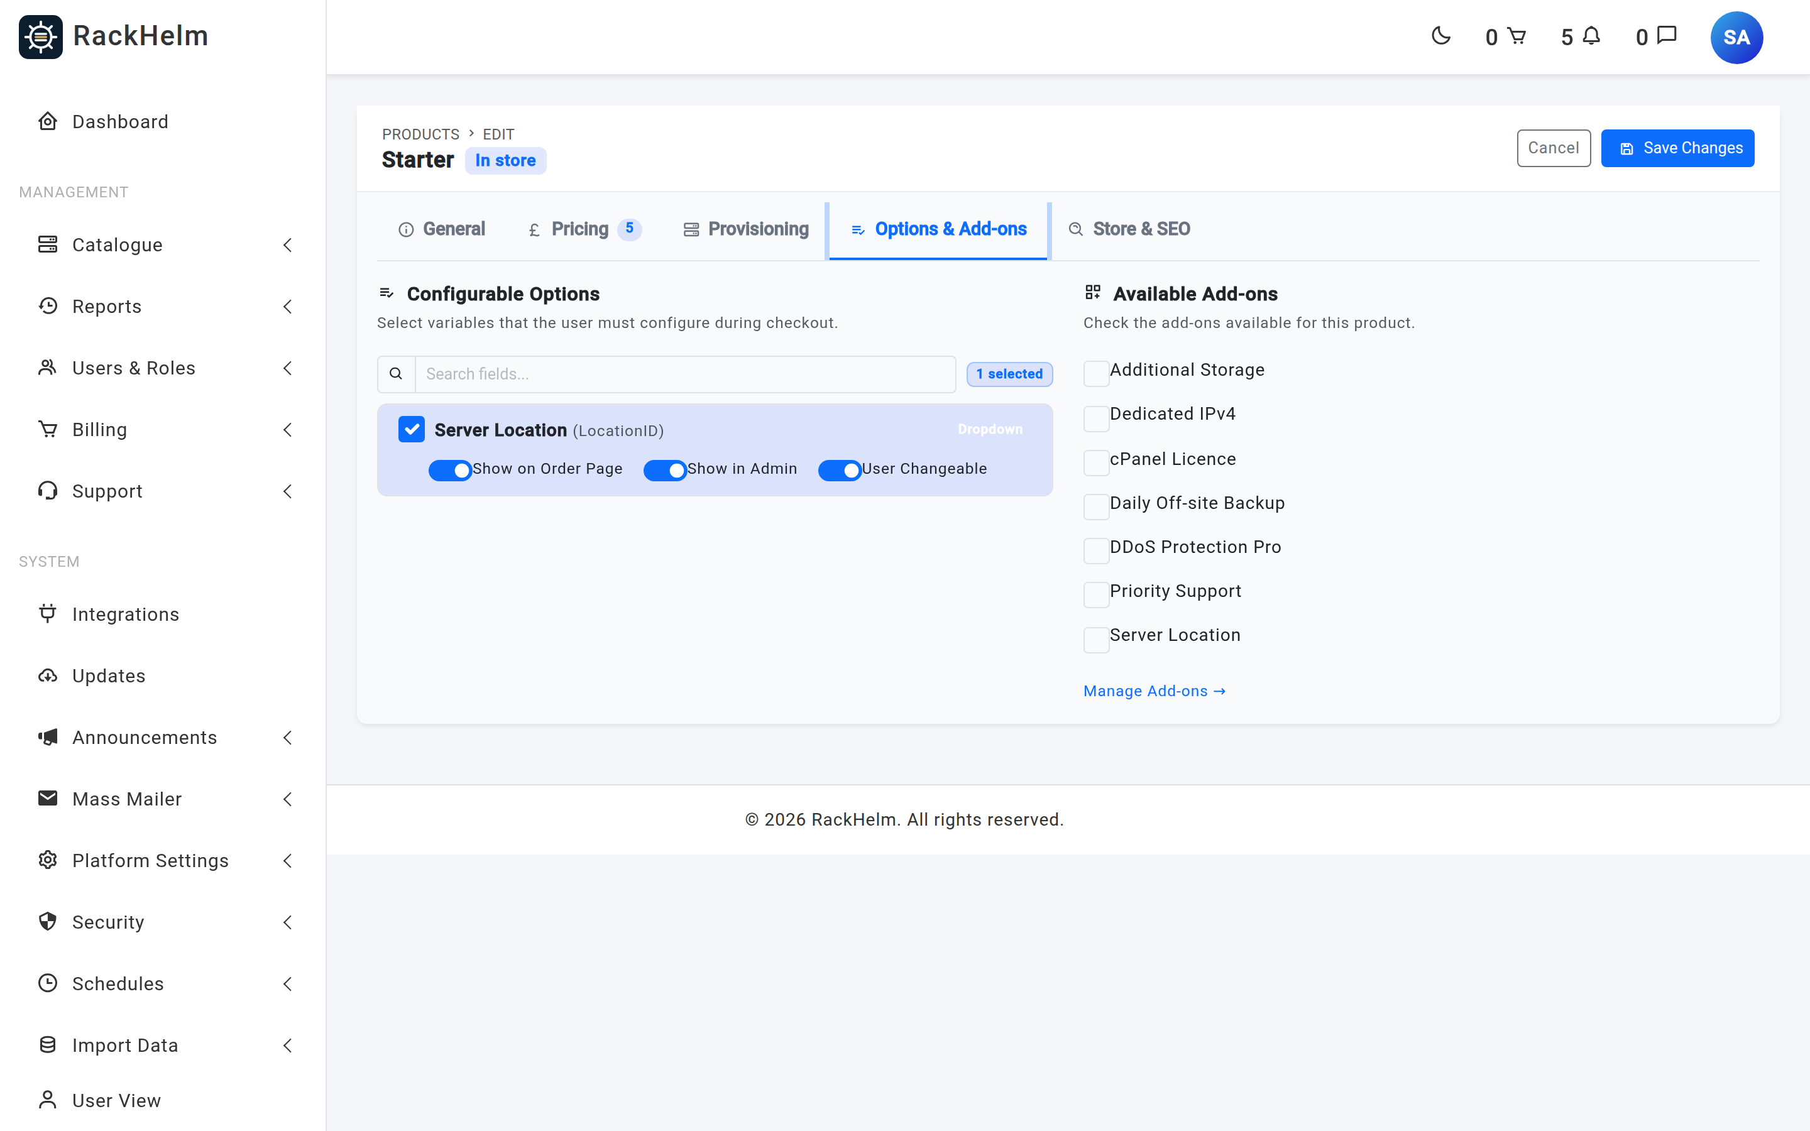
Task: Switch to the Pricing tab
Action: 584,229
